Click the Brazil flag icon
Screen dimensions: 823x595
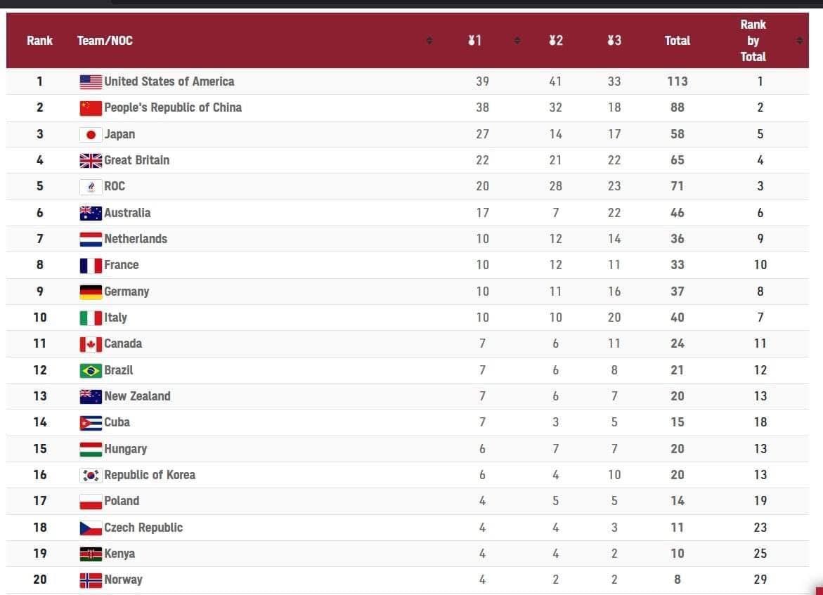click(91, 371)
